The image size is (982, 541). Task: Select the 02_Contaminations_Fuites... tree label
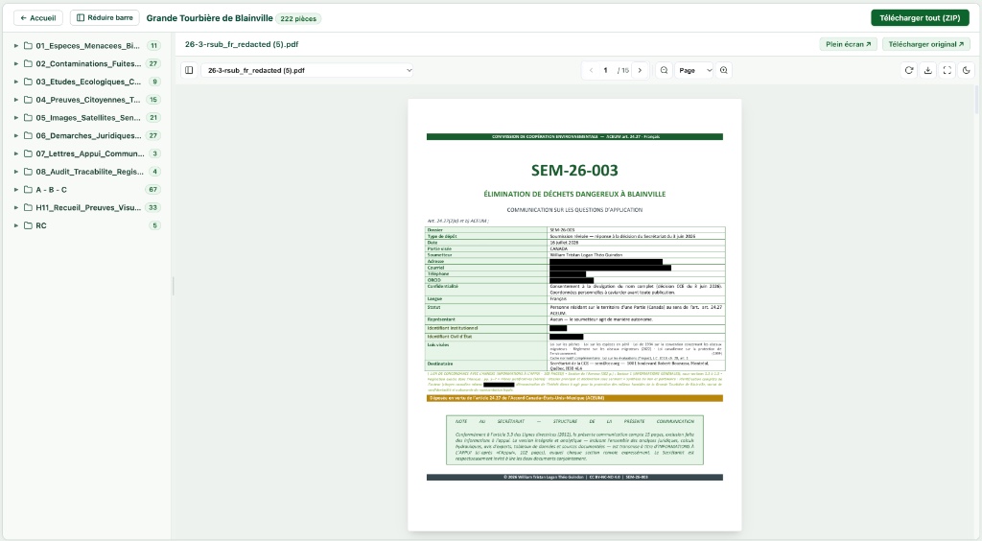pos(88,63)
